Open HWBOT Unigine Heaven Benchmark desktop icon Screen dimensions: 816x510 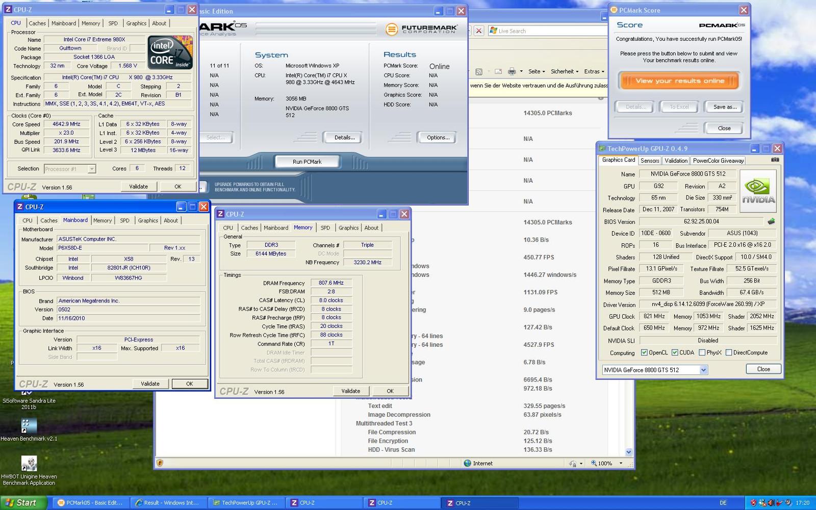[x=29, y=470]
